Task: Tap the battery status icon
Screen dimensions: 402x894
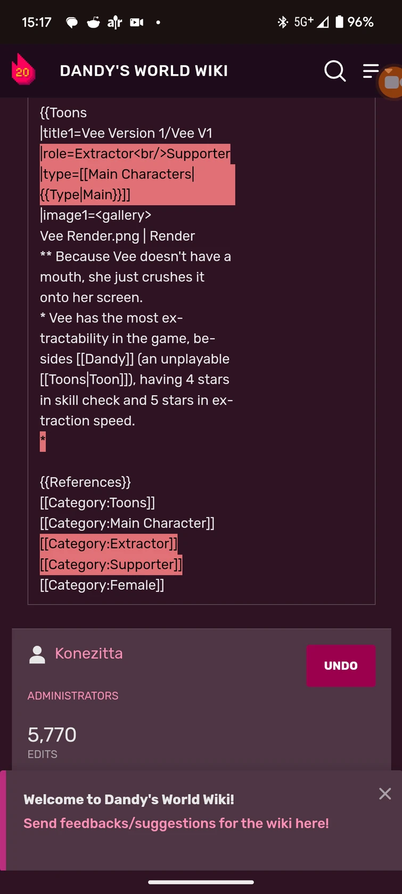Action: click(x=339, y=22)
